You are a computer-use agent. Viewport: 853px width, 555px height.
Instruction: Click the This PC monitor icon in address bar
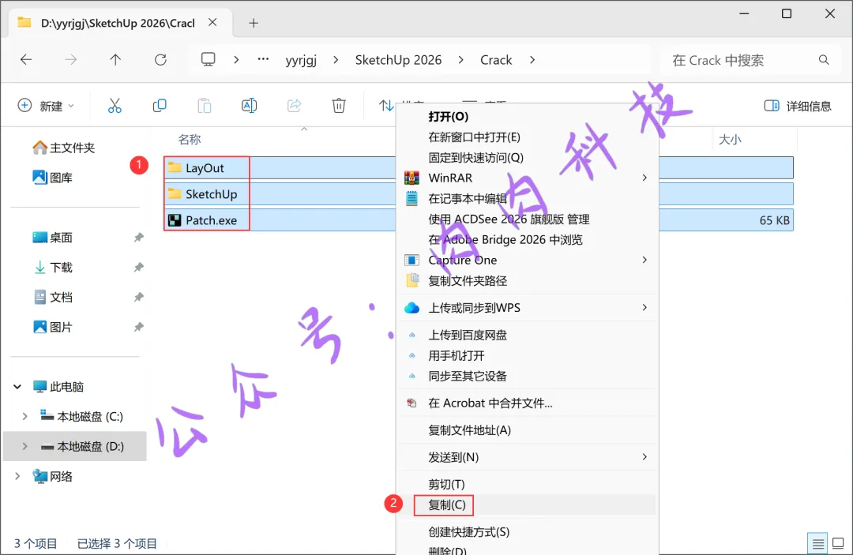[208, 59]
